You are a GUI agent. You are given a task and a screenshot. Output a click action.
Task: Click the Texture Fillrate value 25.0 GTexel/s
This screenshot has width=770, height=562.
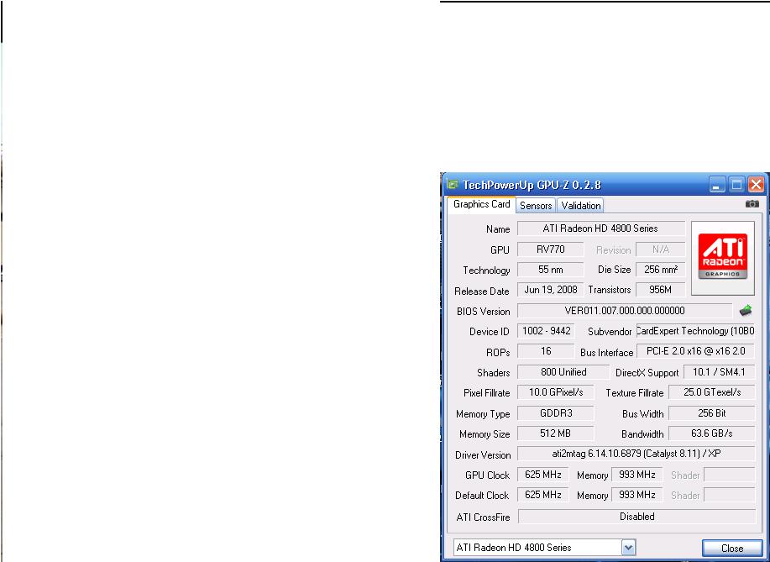(711, 392)
